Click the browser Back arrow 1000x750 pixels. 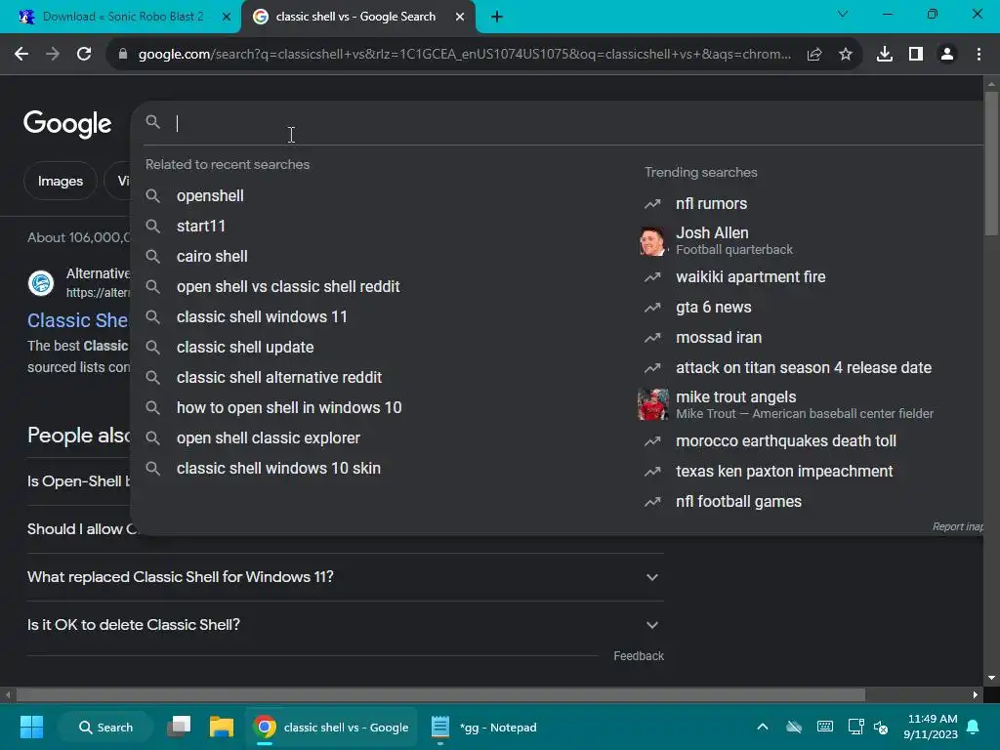tap(21, 55)
